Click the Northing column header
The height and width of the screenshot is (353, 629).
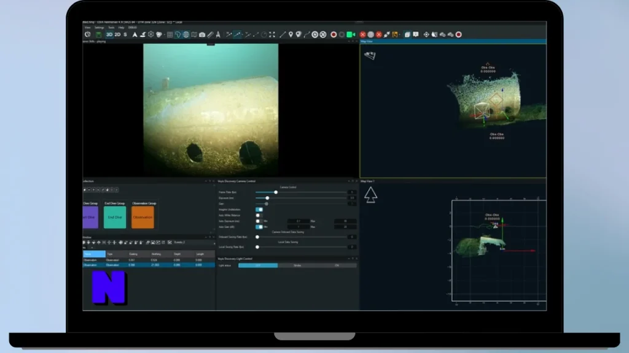(x=161, y=254)
